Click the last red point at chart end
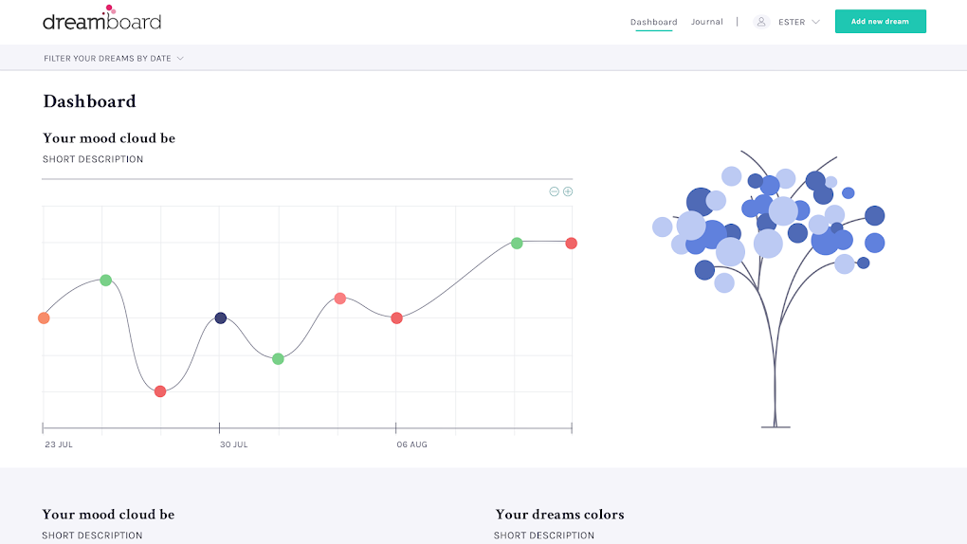This screenshot has width=967, height=544. pos(571,243)
